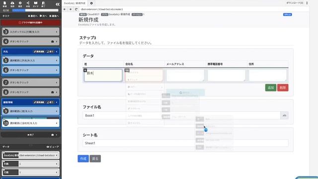Viewport: 318px width, 179px height.
Task: Open the guide book icon
Action: click(x=35, y=4)
